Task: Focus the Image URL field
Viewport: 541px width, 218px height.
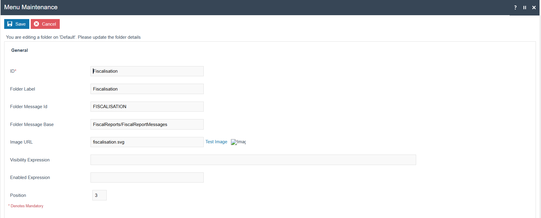Action: pyautogui.click(x=147, y=142)
